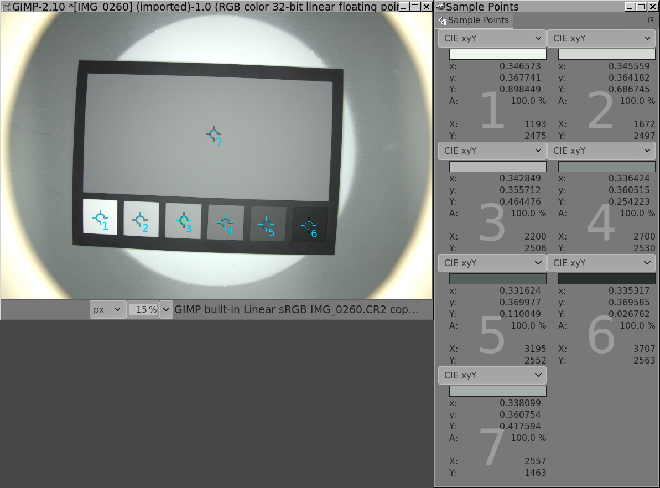Click the 15 % zoom input field

(x=143, y=309)
